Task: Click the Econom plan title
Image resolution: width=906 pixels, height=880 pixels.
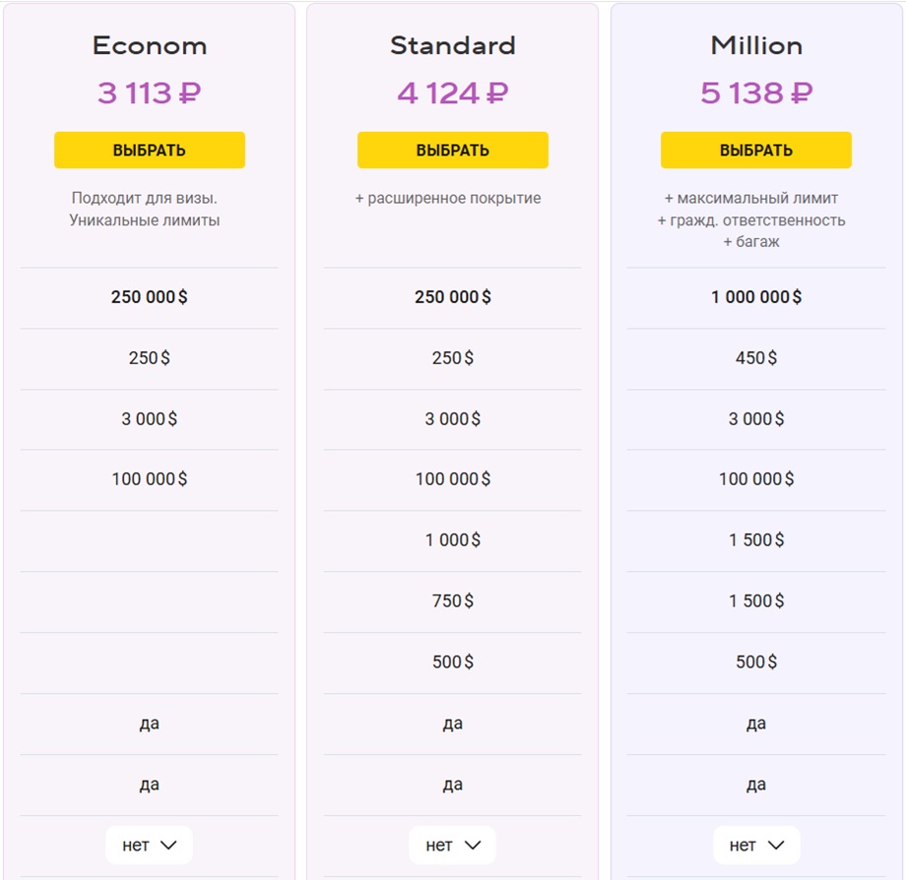Action: pos(150,45)
